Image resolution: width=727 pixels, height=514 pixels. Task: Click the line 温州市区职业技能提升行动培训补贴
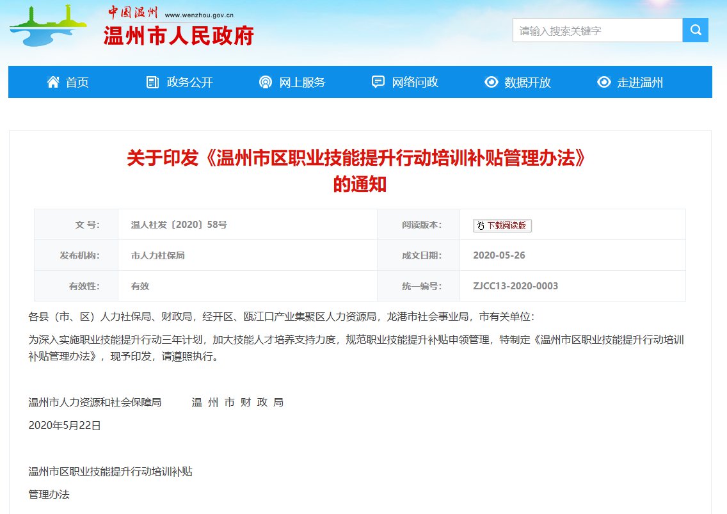[110, 471]
